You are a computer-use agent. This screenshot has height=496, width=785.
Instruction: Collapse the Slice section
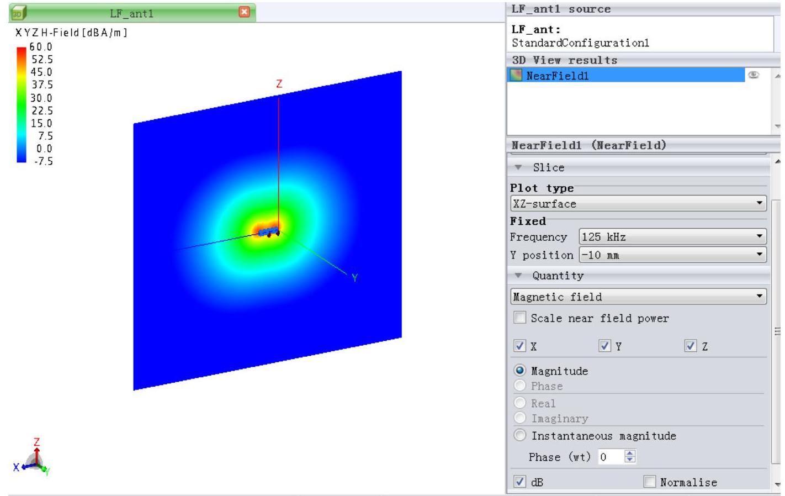[x=518, y=167]
